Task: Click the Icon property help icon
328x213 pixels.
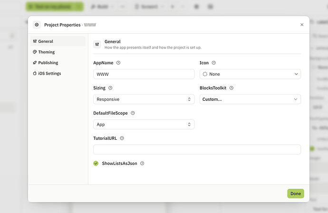Action: click(213, 63)
